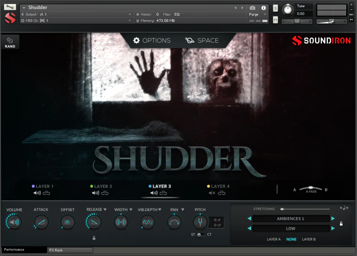The image size is (357, 256).
Task: Click Layer 1 link icon
Action: click(x=46, y=193)
